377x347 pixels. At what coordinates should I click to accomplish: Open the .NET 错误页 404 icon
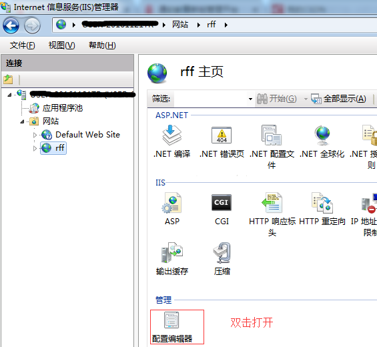pyautogui.click(x=222, y=135)
